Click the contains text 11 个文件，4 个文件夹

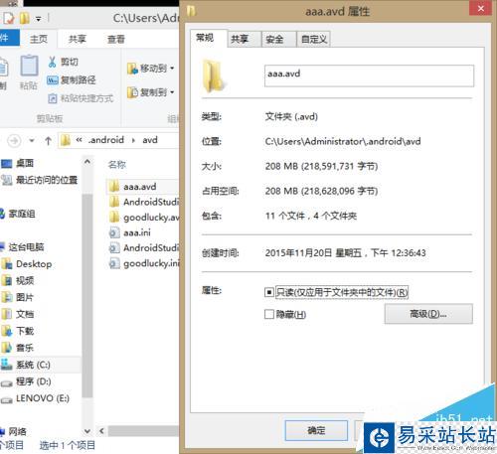[311, 216]
